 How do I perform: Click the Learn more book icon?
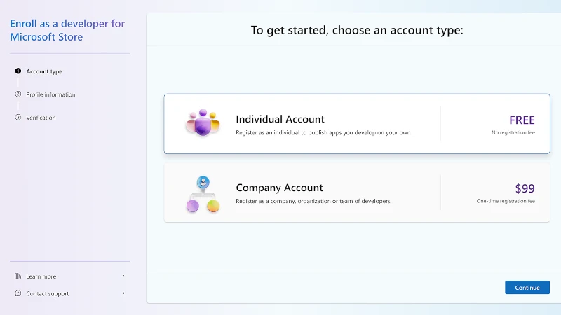click(18, 276)
